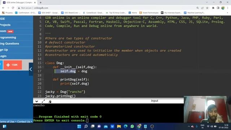Go back with the browser back arrow
The height and width of the screenshot is (130, 231).
coord(3,8)
